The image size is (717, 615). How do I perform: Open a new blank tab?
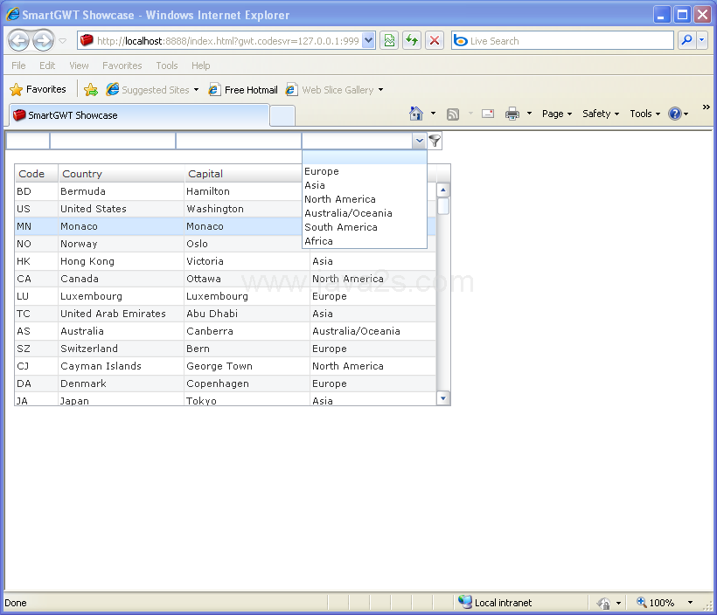(x=282, y=115)
